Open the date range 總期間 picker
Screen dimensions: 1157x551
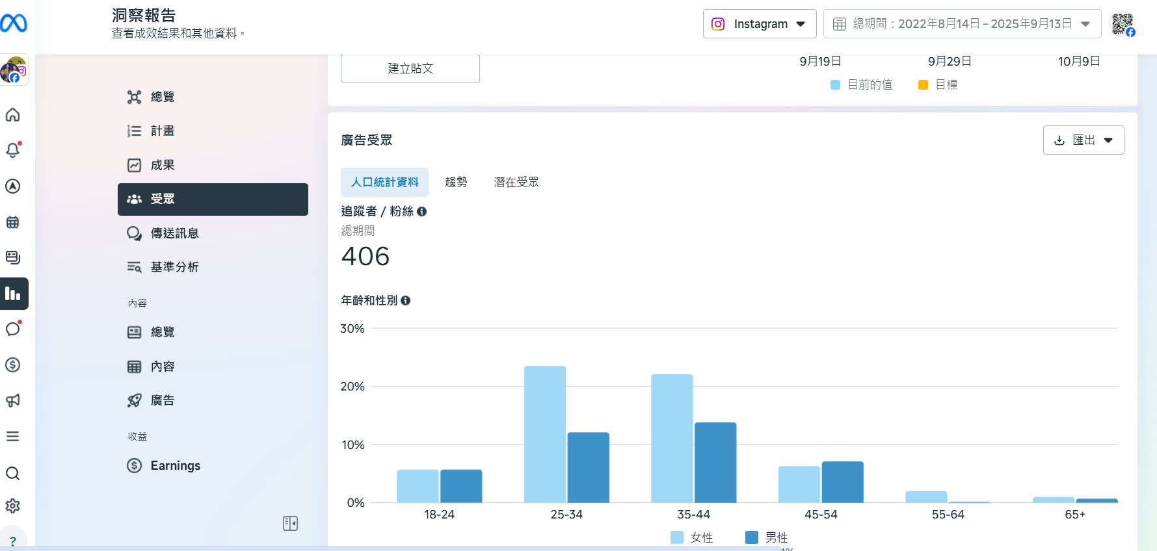coord(961,24)
